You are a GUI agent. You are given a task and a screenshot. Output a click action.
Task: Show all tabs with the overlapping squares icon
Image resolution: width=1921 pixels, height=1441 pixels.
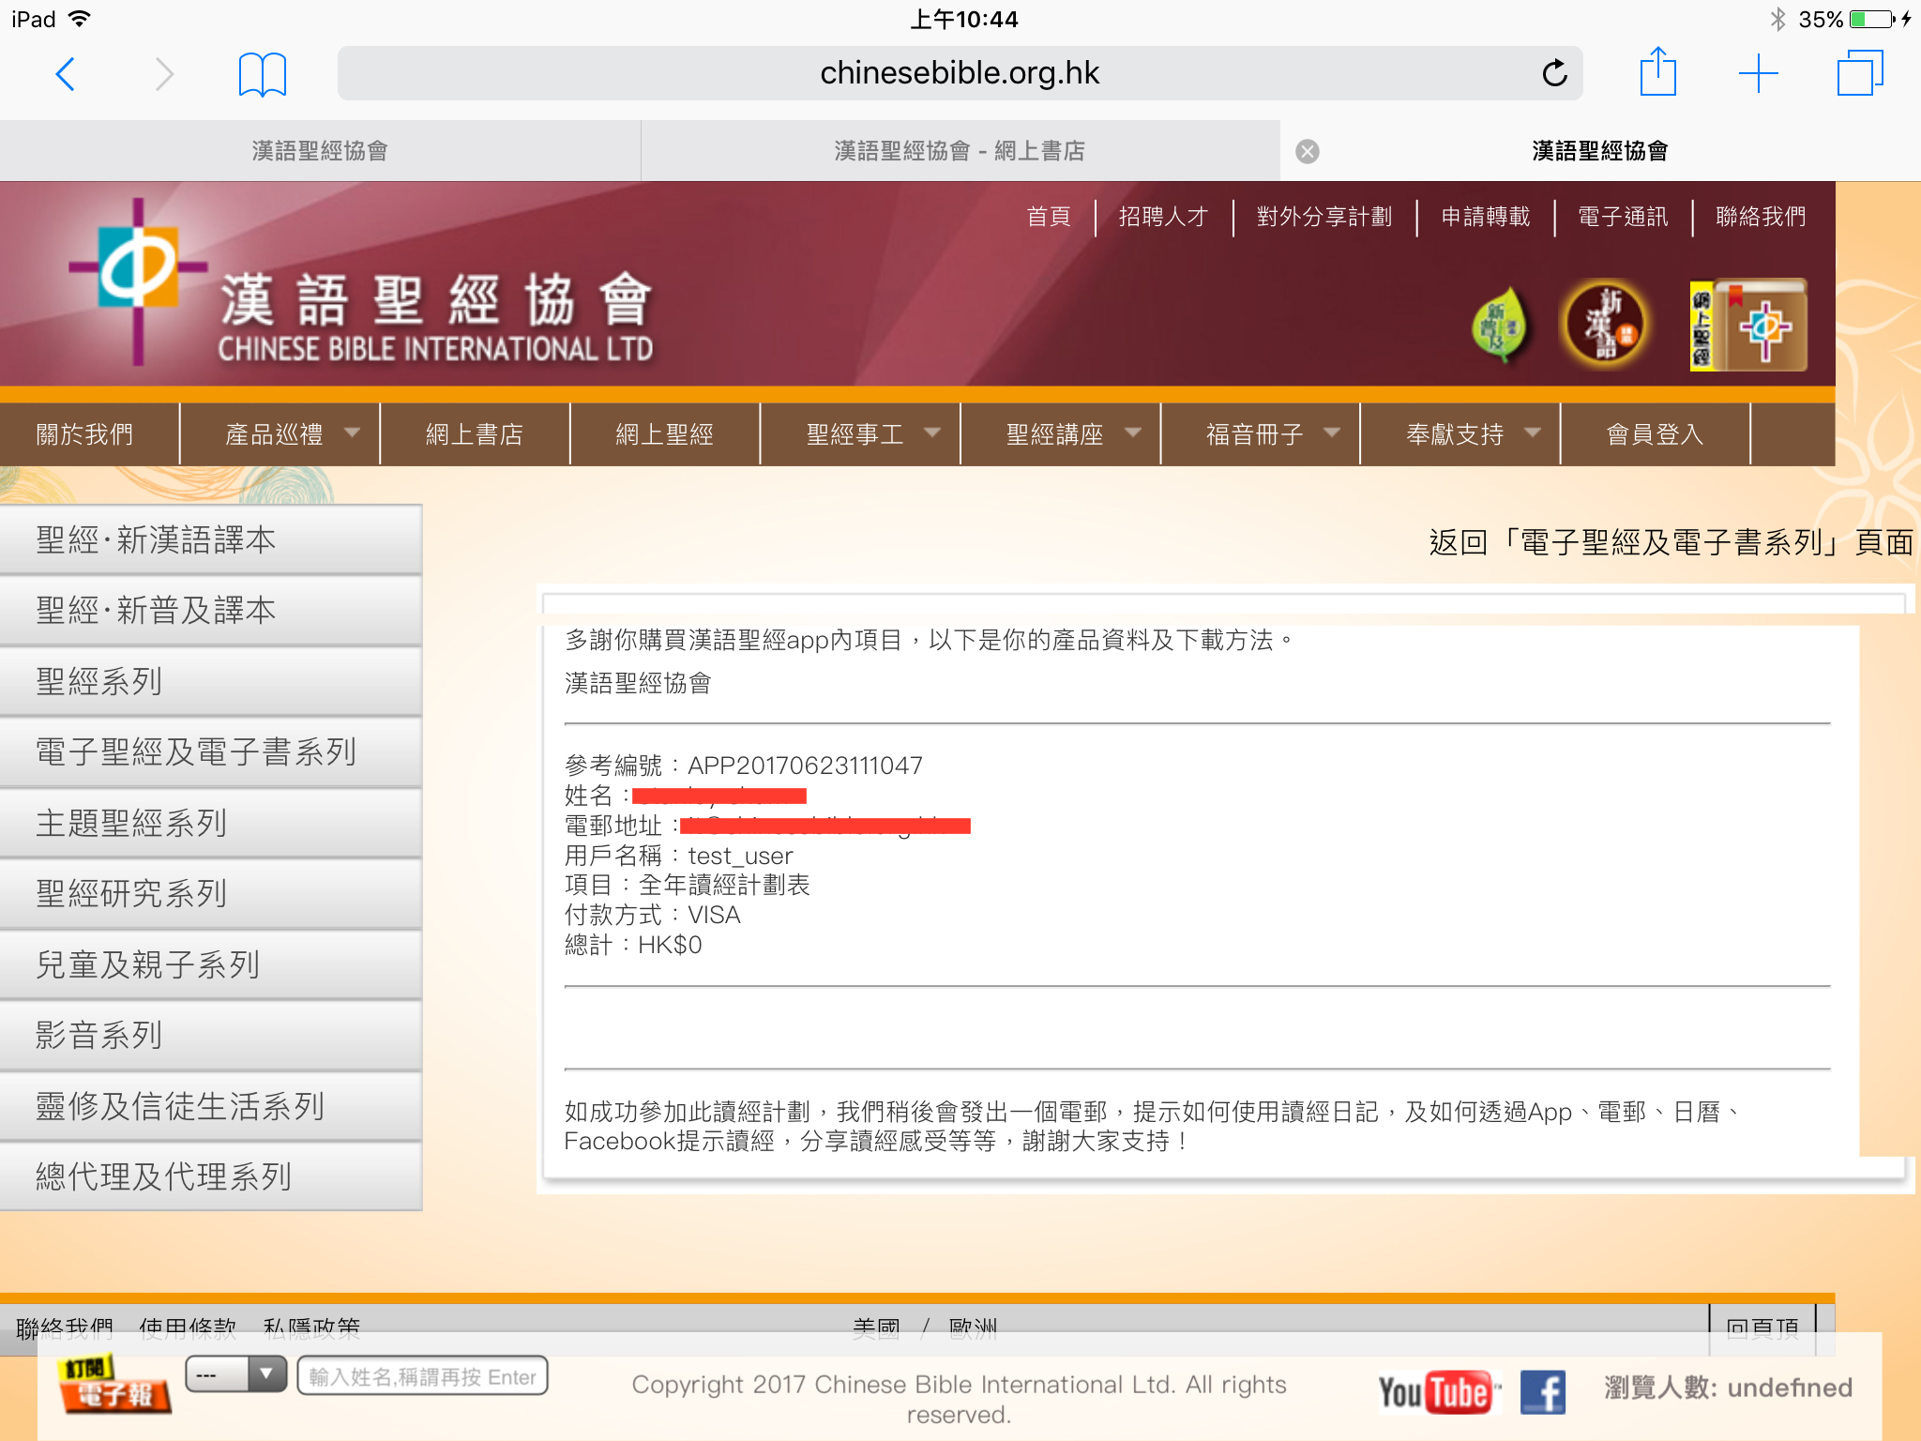[1860, 73]
